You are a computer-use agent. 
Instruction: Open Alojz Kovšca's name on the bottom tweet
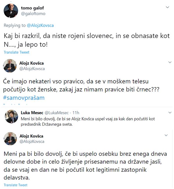click(x=32, y=136)
